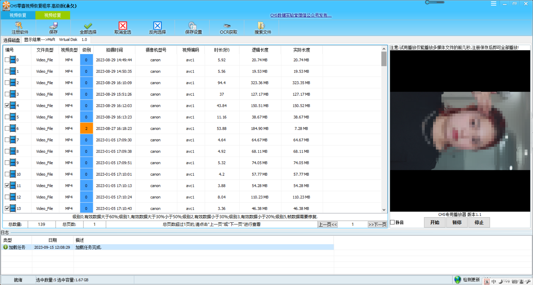Click film strip icon of row 12
The image size is (533, 285).
13,197
